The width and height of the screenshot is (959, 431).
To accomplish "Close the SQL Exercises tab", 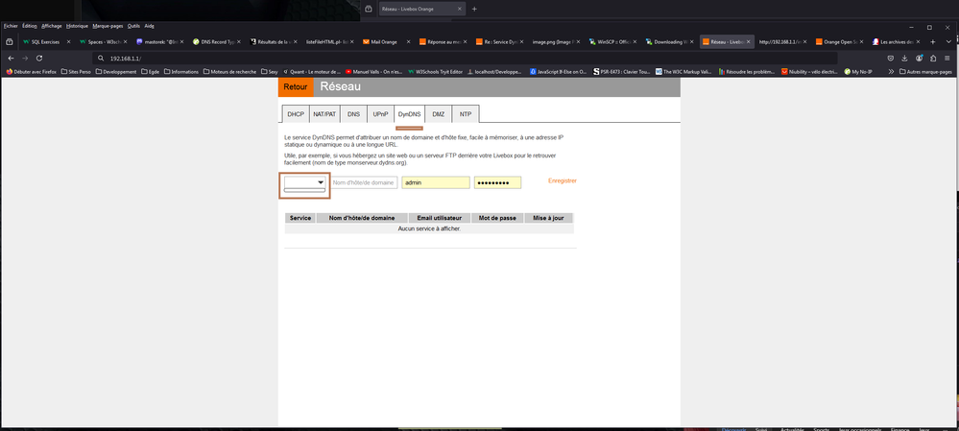I will [x=66, y=42].
